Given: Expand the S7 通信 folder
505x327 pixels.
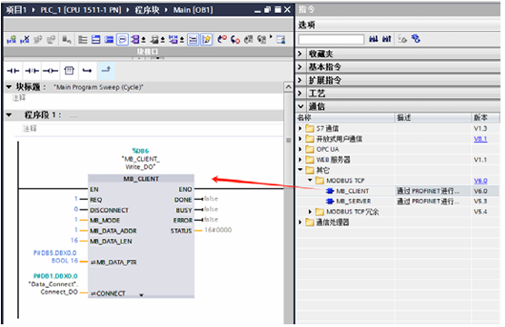Looking at the screenshot, I should click(300, 129).
